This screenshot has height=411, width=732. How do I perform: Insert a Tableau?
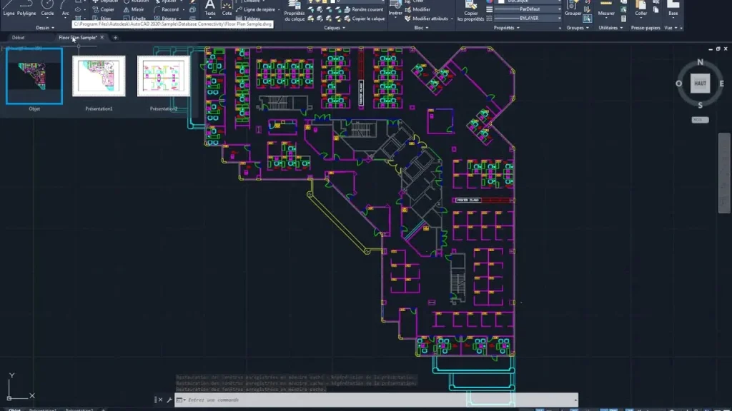point(248,19)
